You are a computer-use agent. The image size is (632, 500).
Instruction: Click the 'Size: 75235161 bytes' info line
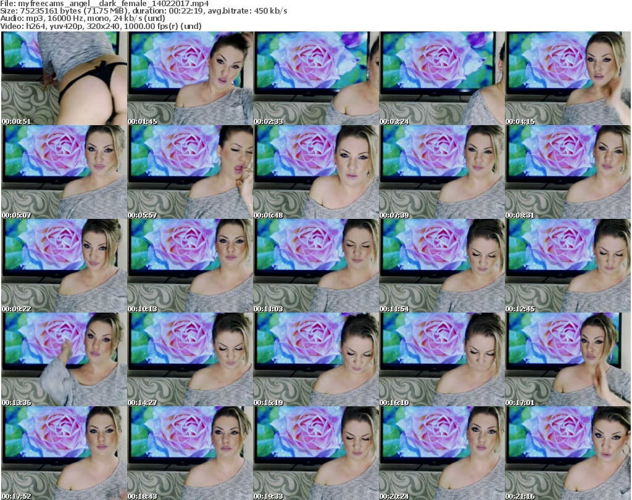click(143, 11)
